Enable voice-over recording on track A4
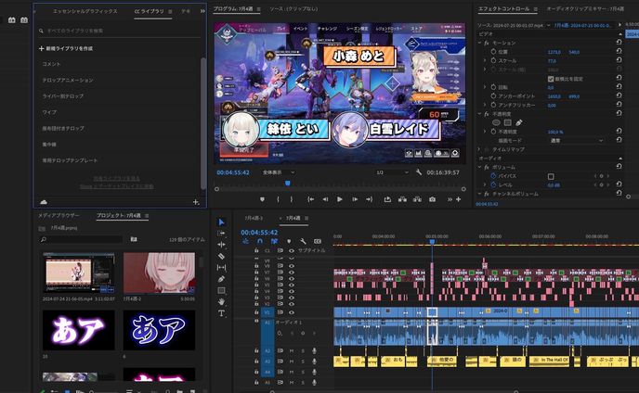Screen dimensions: 639x393 [314, 372]
